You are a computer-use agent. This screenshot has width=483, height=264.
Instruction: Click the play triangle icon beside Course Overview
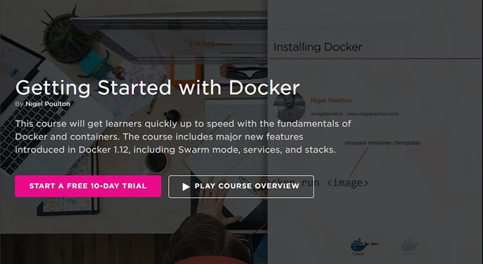coord(185,187)
